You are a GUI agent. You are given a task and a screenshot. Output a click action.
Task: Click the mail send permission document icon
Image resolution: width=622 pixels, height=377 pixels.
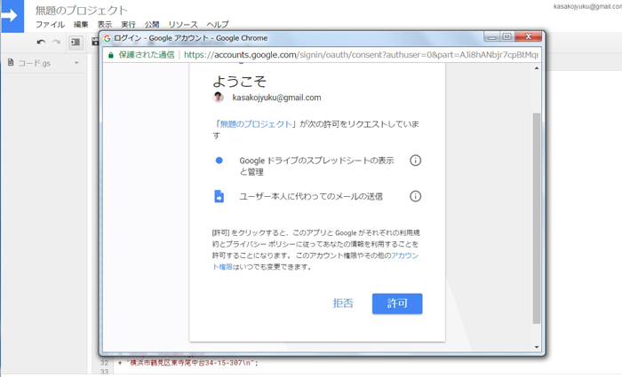click(219, 196)
